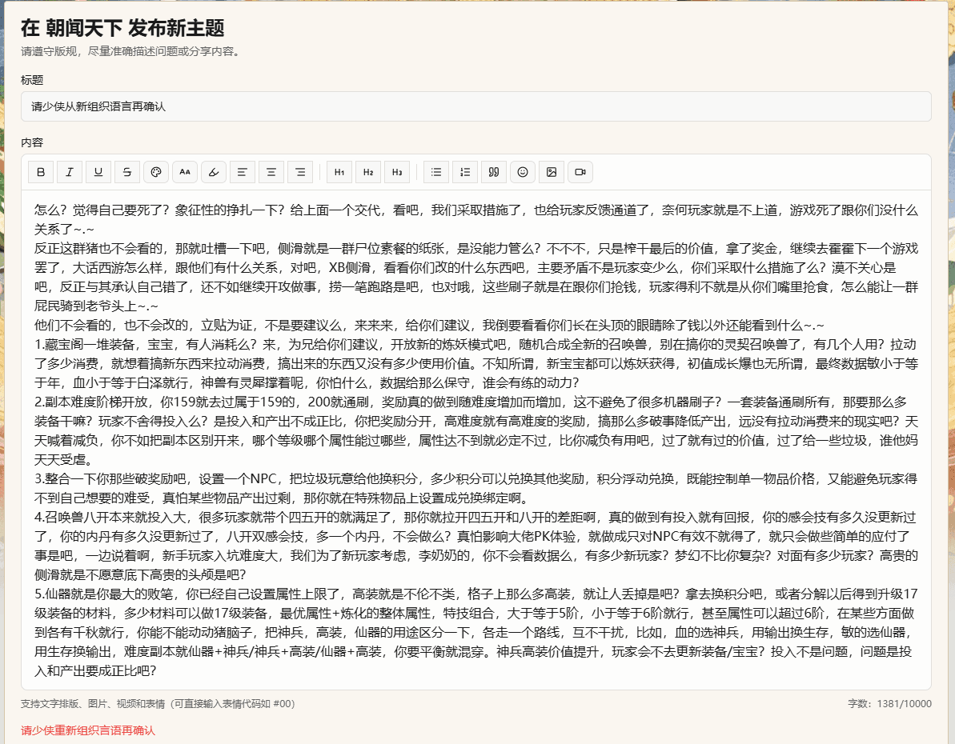This screenshot has width=955, height=744.
Task: Click the hint text 支持文字排版、图片、视频和表情
Action: click(x=158, y=704)
